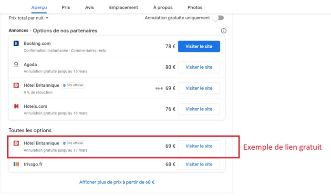Expand the Prix total par nuit dropdown
The image size is (331, 196).
coord(29,18)
